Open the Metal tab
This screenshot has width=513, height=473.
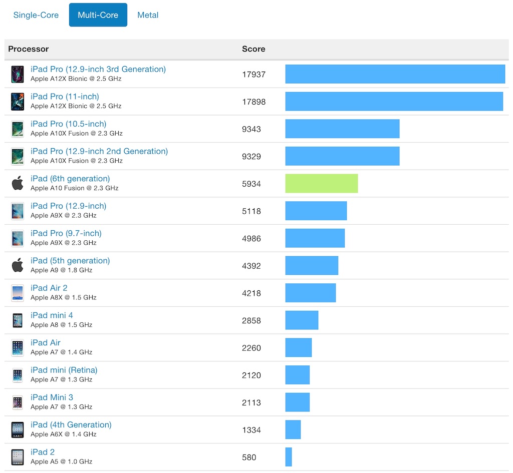click(148, 15)
